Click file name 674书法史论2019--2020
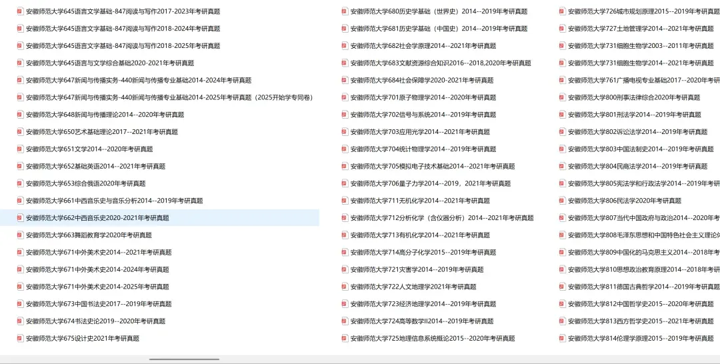720x364 pixels. (x=95, y=321)
